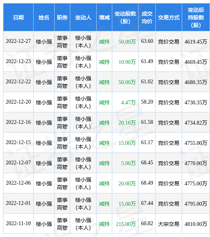Click the 日期 column header
Screen dimensions: 210x237
(x=18, y=18)
